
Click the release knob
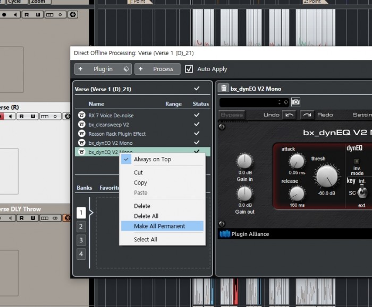click(297, 194)
